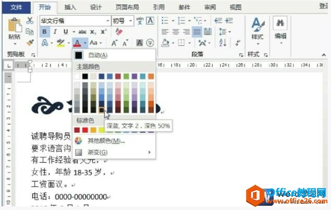Switch to the 审阅 tab
The width and height of the screenshot is (331, 210).
point(210,7)
